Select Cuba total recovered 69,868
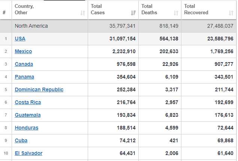The image size is (238, 161). 225,140
